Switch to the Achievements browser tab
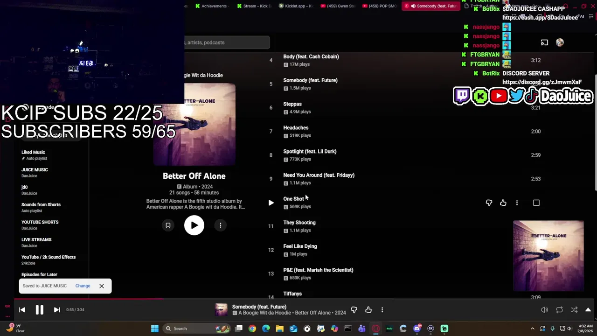597x336 pixels. (211, 6)
